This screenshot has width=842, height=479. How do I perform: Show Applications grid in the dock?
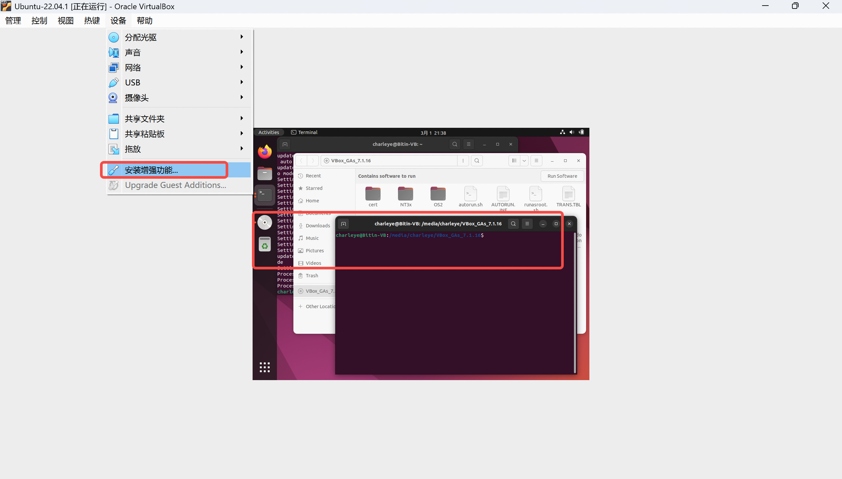pos(264,367)
